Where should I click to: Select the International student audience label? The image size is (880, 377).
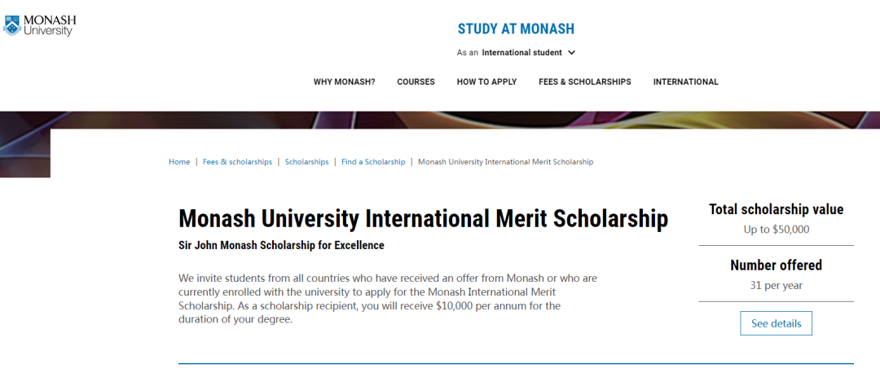521,53
